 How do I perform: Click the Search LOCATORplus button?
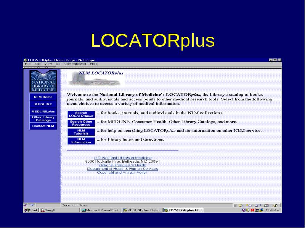(81, 114)
